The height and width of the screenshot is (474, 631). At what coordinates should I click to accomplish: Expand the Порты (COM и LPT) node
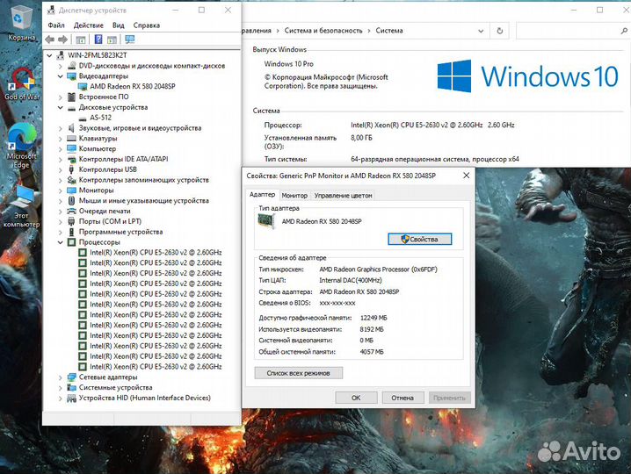(61, 221)
